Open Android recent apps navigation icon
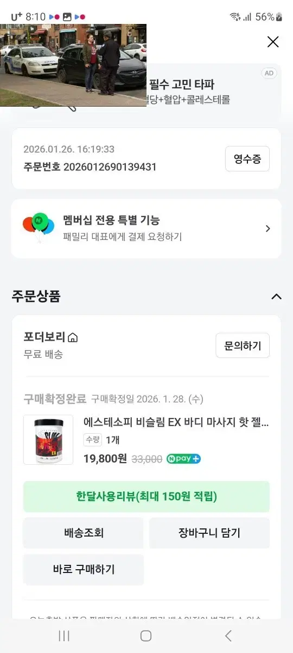 [64, 636]
